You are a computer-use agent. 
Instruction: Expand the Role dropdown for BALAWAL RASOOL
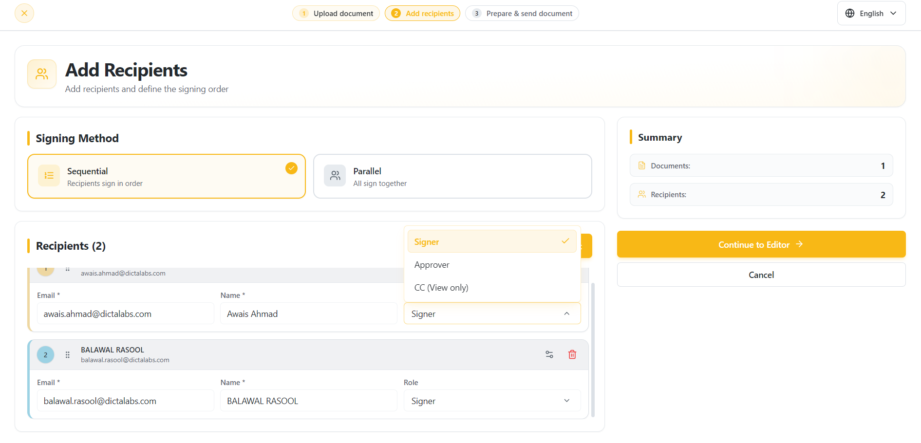pyautogui.click(x=492, y=401)
